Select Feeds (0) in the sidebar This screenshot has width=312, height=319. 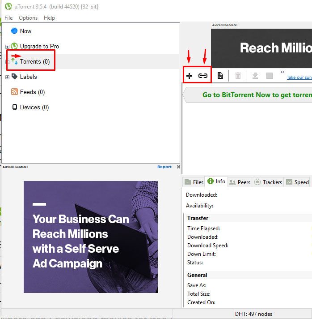(x=32, y=92)
